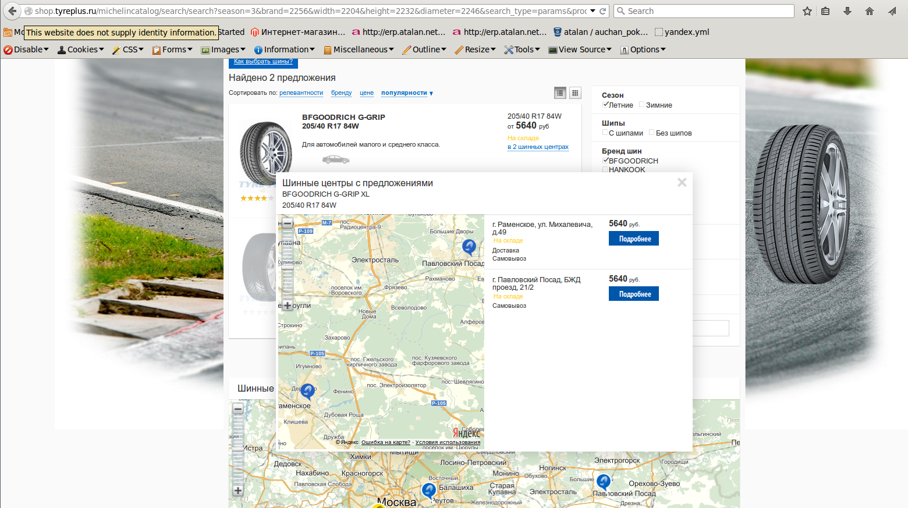Sort results by бренду
The width and height of the screenshot is (908, 508).
342,93
